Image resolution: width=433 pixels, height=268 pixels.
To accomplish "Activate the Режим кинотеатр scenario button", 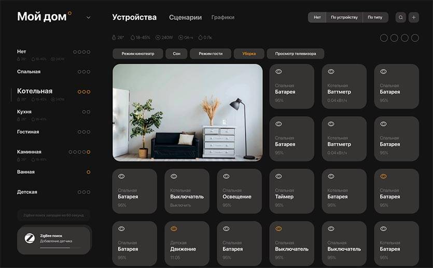I will (x=137, y=53).
